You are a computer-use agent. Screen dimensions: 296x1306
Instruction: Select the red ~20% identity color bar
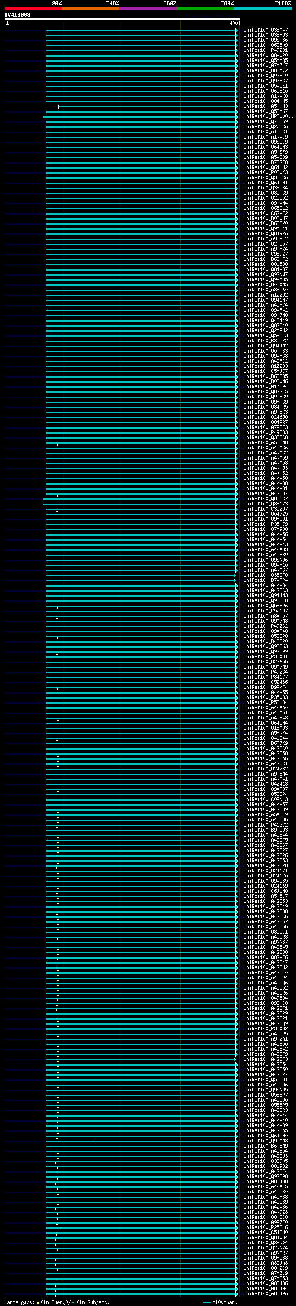click(33, 8)
